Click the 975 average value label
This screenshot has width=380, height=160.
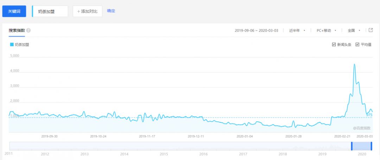pyautogui.click(x=369, y=115)
